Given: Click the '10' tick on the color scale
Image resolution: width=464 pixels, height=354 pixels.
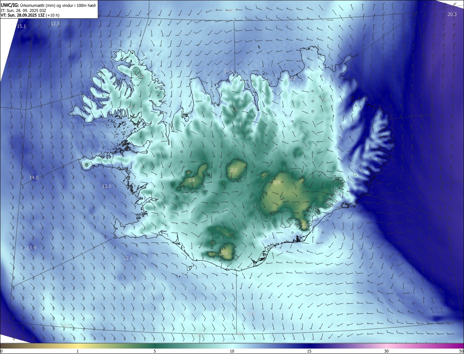Looking at the screenshot, I should tap(232, 351).
